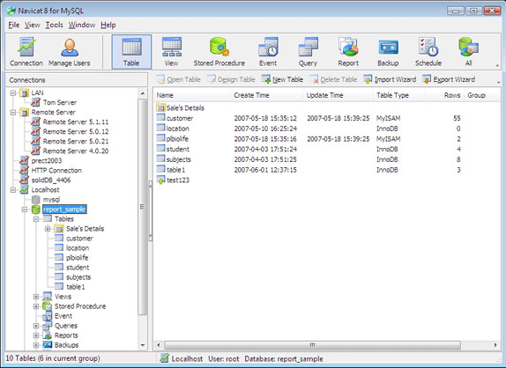Launch the Export Wizard
The image size is (506, 368).
(449, 79)
